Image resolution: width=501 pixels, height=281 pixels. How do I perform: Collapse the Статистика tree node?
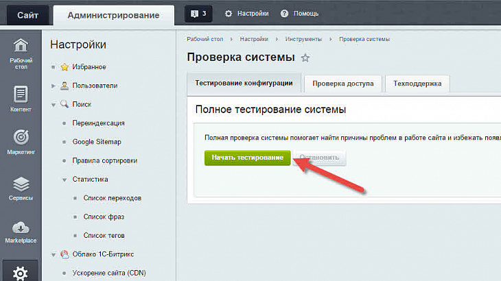pyautogui.click(x=65, y=180)
